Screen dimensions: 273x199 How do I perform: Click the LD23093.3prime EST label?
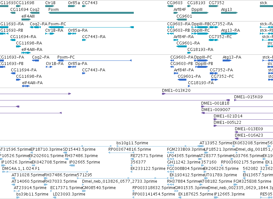69,194
